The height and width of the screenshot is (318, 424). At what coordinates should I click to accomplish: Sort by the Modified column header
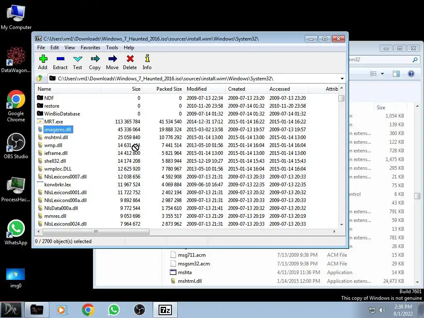point(205,89)
